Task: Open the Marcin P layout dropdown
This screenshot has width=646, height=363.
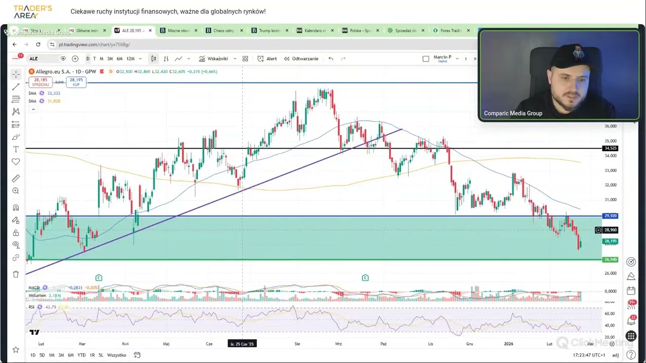Action: pos(457,58)
